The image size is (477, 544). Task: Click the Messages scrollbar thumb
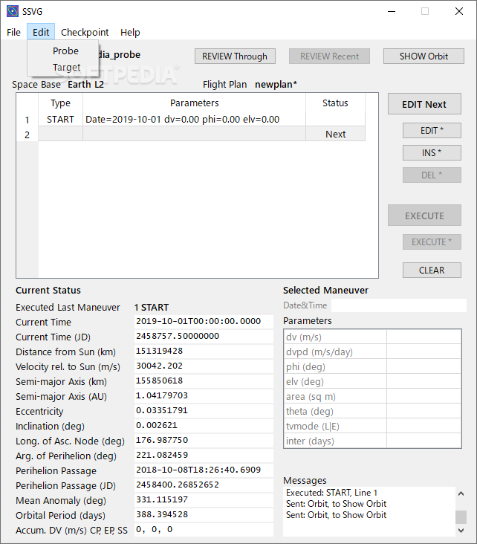(461, 517)
